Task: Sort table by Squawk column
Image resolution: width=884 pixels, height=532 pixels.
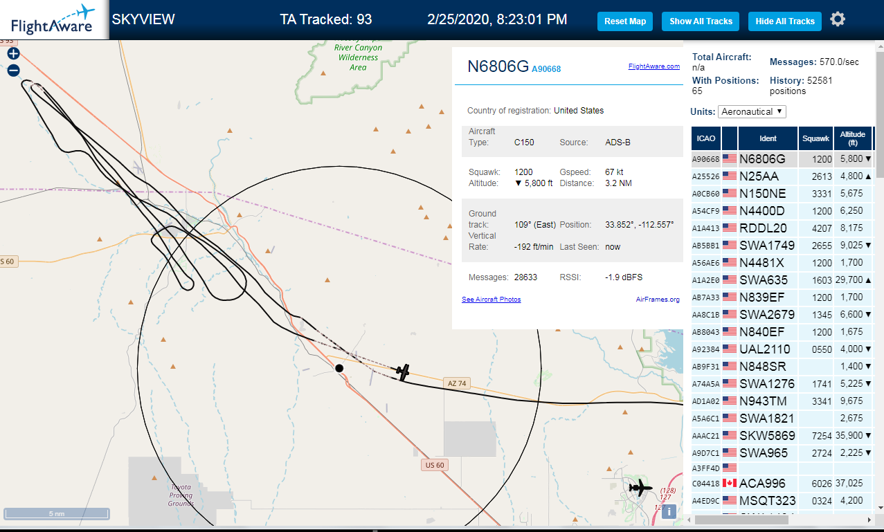Action: [x=815, y=138]
